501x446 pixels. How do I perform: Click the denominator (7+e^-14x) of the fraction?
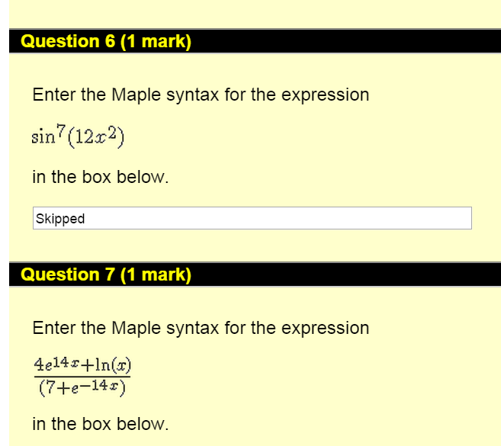click(x=82, y=387)
